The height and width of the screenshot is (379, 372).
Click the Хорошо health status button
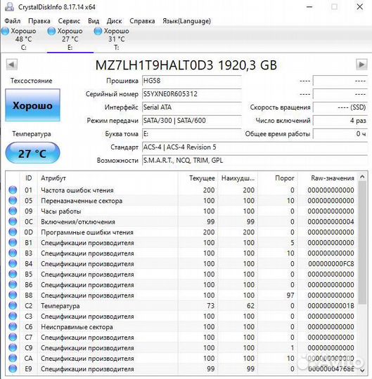[32, 105]
